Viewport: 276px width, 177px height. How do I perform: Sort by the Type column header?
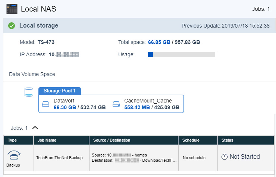coord(12,140)
